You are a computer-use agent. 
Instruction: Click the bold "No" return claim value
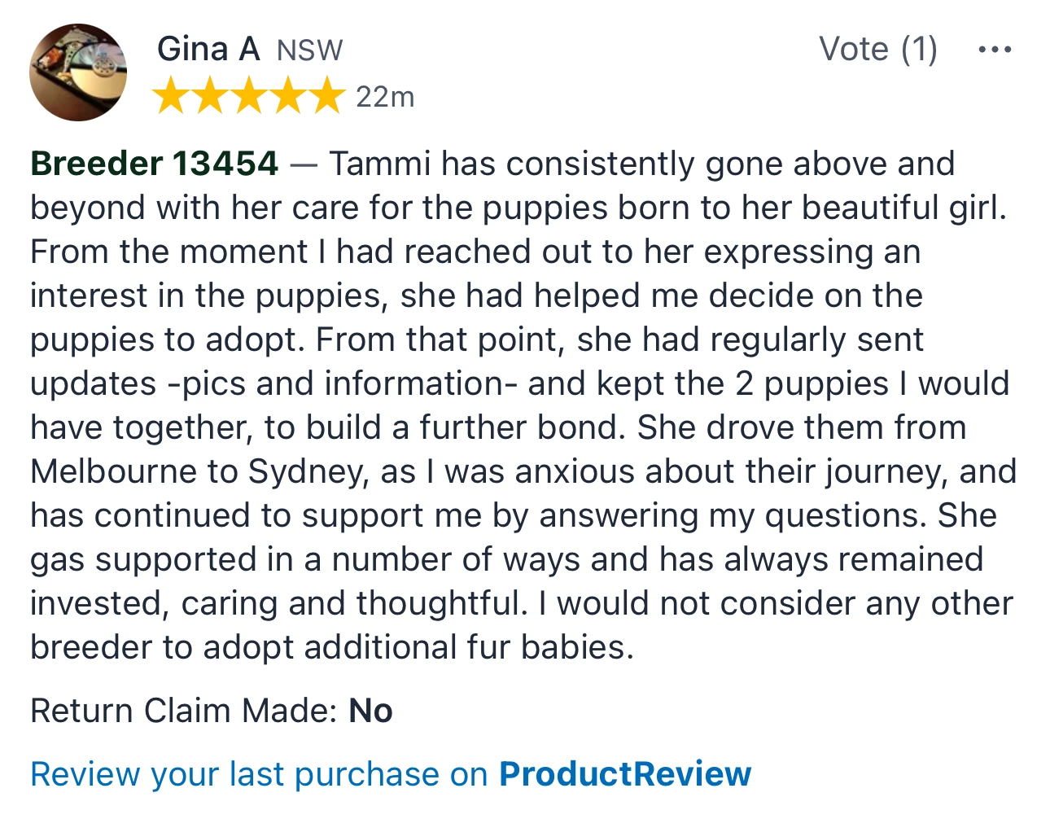[370, 711]
